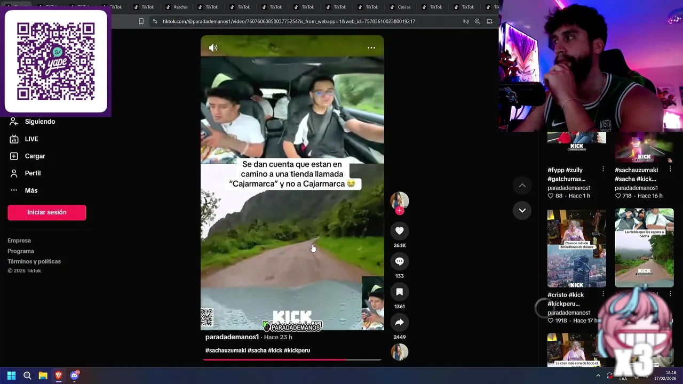This screenshot has width=683, height=384.
Task: View site information icon beside the URL
Action: coord(155,21)
